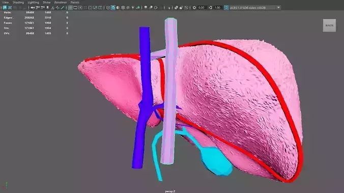Click the Image Plane icon
Image resolution: width=344 pixels, height=193 pixels.
(x=52, y=8)
